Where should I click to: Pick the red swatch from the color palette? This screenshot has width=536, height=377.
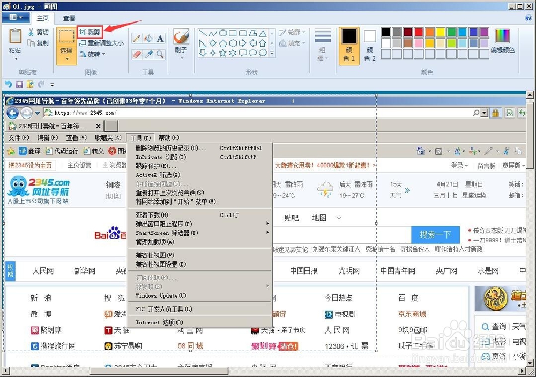(419, 32)
